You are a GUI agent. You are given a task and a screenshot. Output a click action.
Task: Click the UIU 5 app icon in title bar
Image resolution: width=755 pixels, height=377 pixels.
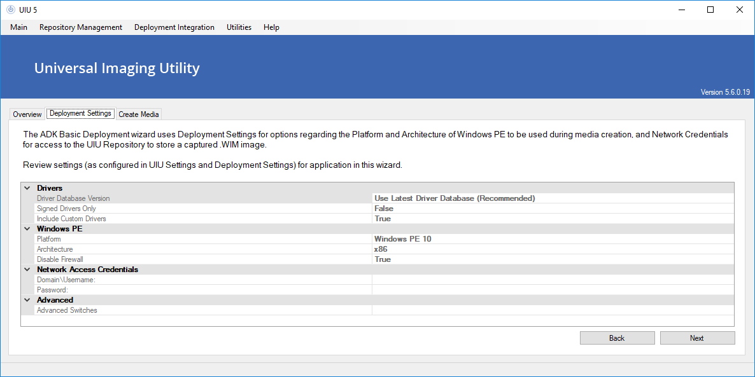[10, 10]
